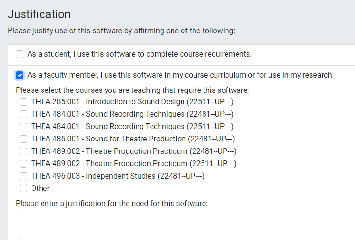Click inside the justification text box

click(186, 224)
